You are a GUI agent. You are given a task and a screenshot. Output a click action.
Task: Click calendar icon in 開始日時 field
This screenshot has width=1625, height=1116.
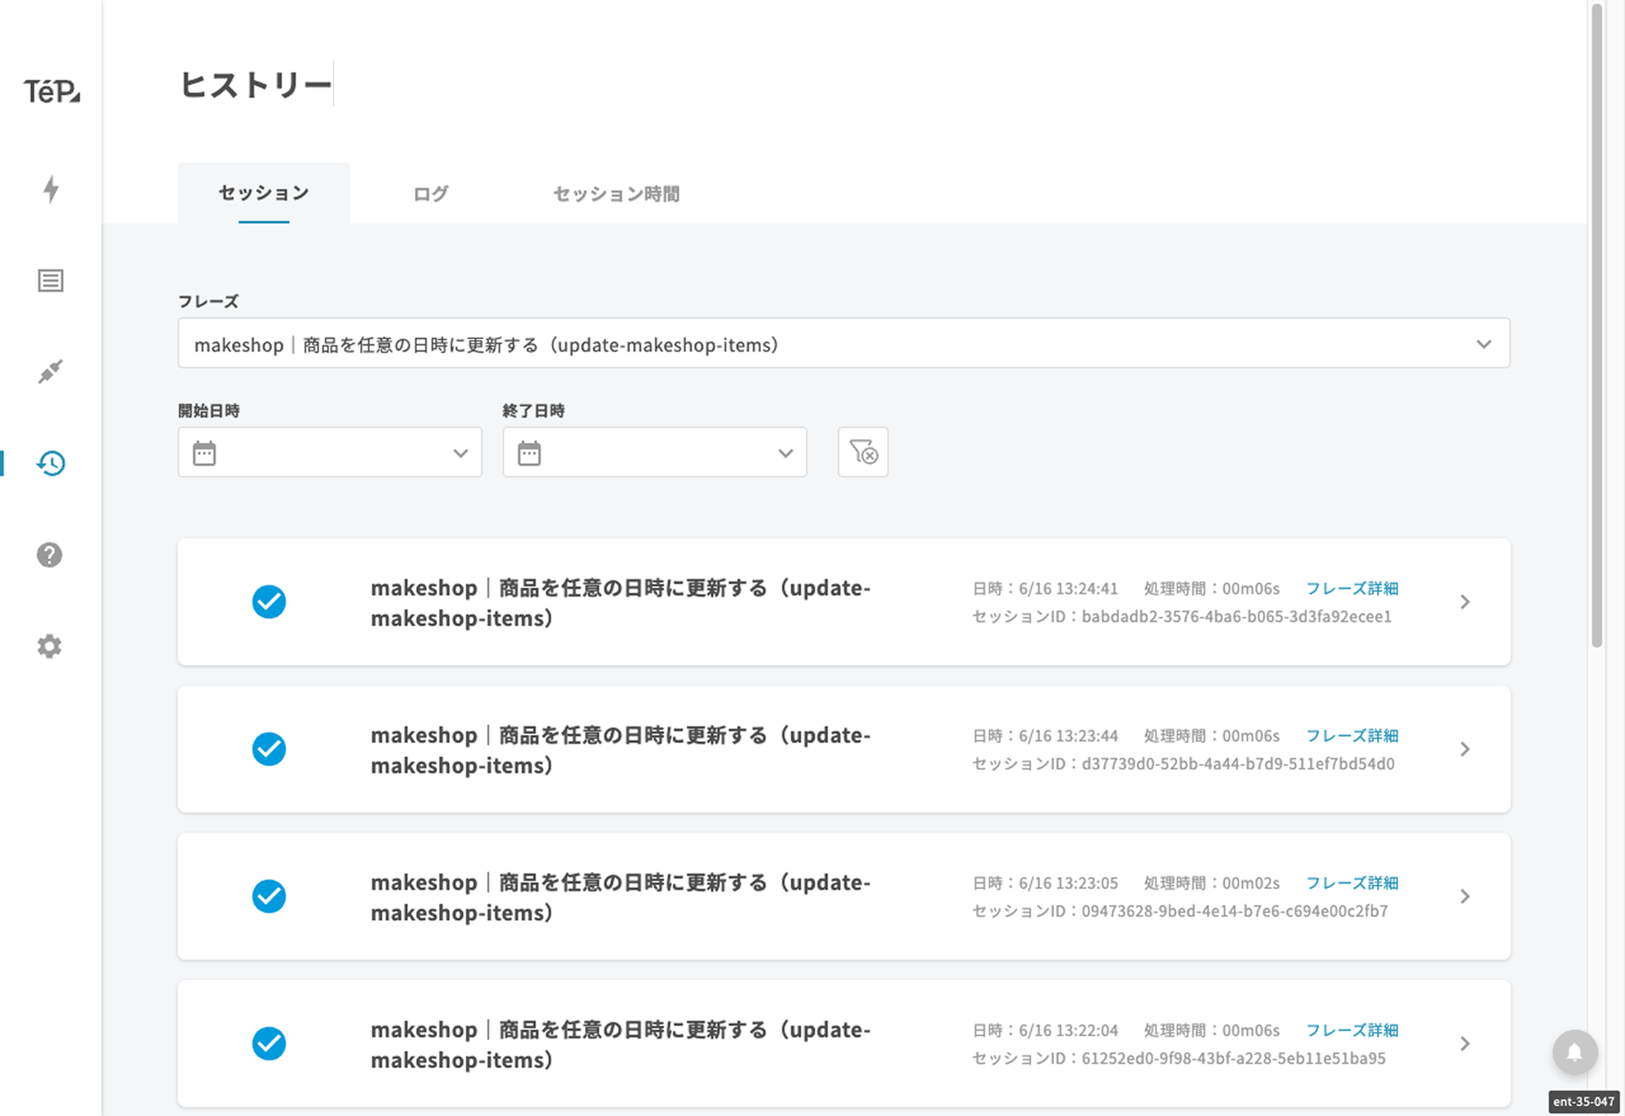[x=204, y=453]
